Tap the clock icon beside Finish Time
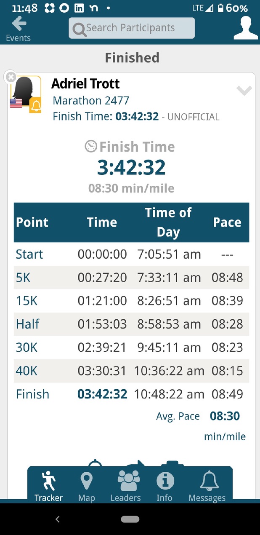This screenshot has height=535, width=260. [x=91, y=146]
